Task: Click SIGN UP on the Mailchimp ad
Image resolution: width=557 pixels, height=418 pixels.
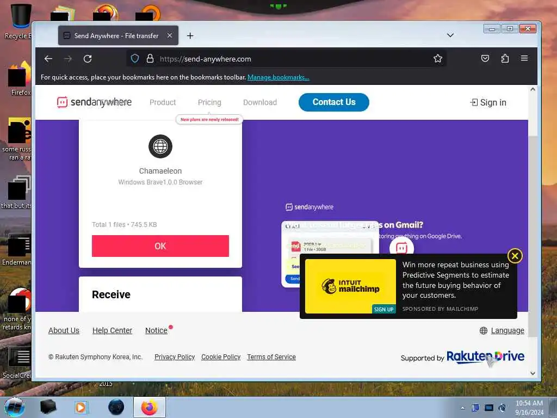Action: coord(383,309)
